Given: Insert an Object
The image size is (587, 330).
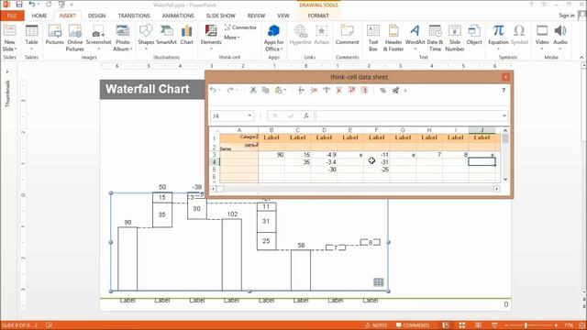Looking at the screenshot, I should [474, 35].
